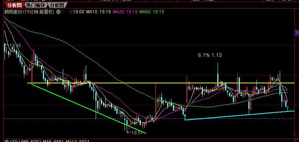The image size is (299, 142).
Task: Open the round indicator icon beside VOLUME label
Action: pyautogui.click(x=7, y=141)
